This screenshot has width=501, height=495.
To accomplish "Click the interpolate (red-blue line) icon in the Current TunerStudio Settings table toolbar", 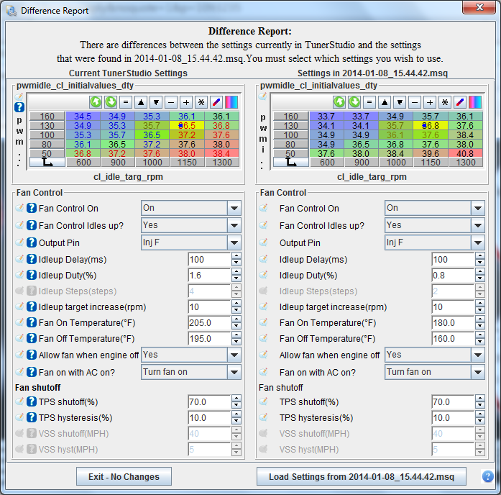I will coord(216,102).
